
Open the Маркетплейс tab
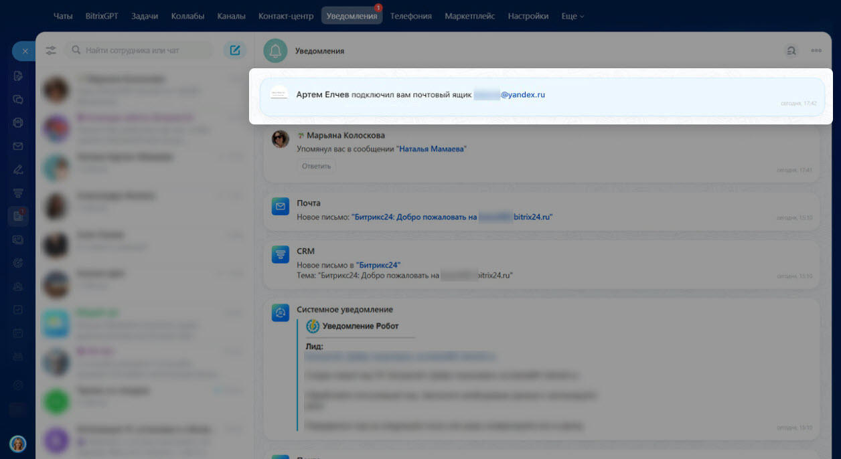pyautogui.click(x=470, y=16)
